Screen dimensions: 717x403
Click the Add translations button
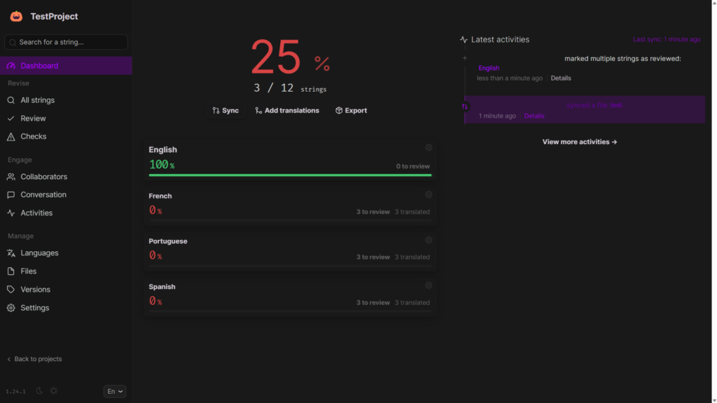click(287, 111)
